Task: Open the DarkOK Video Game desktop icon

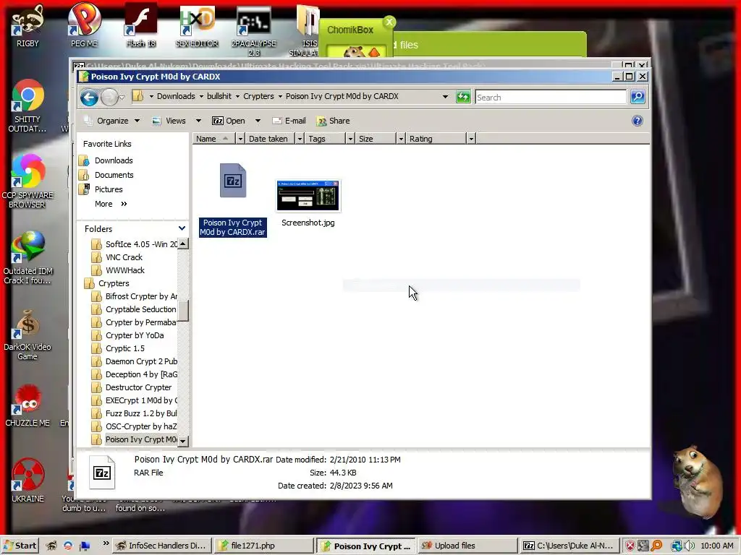Action: coord(27,334)
